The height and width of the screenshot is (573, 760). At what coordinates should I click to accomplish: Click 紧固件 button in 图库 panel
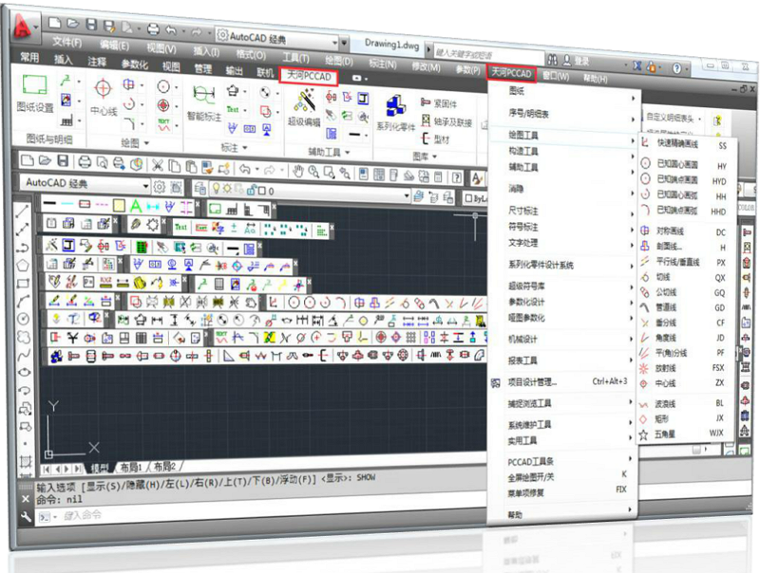click(439, 103)
